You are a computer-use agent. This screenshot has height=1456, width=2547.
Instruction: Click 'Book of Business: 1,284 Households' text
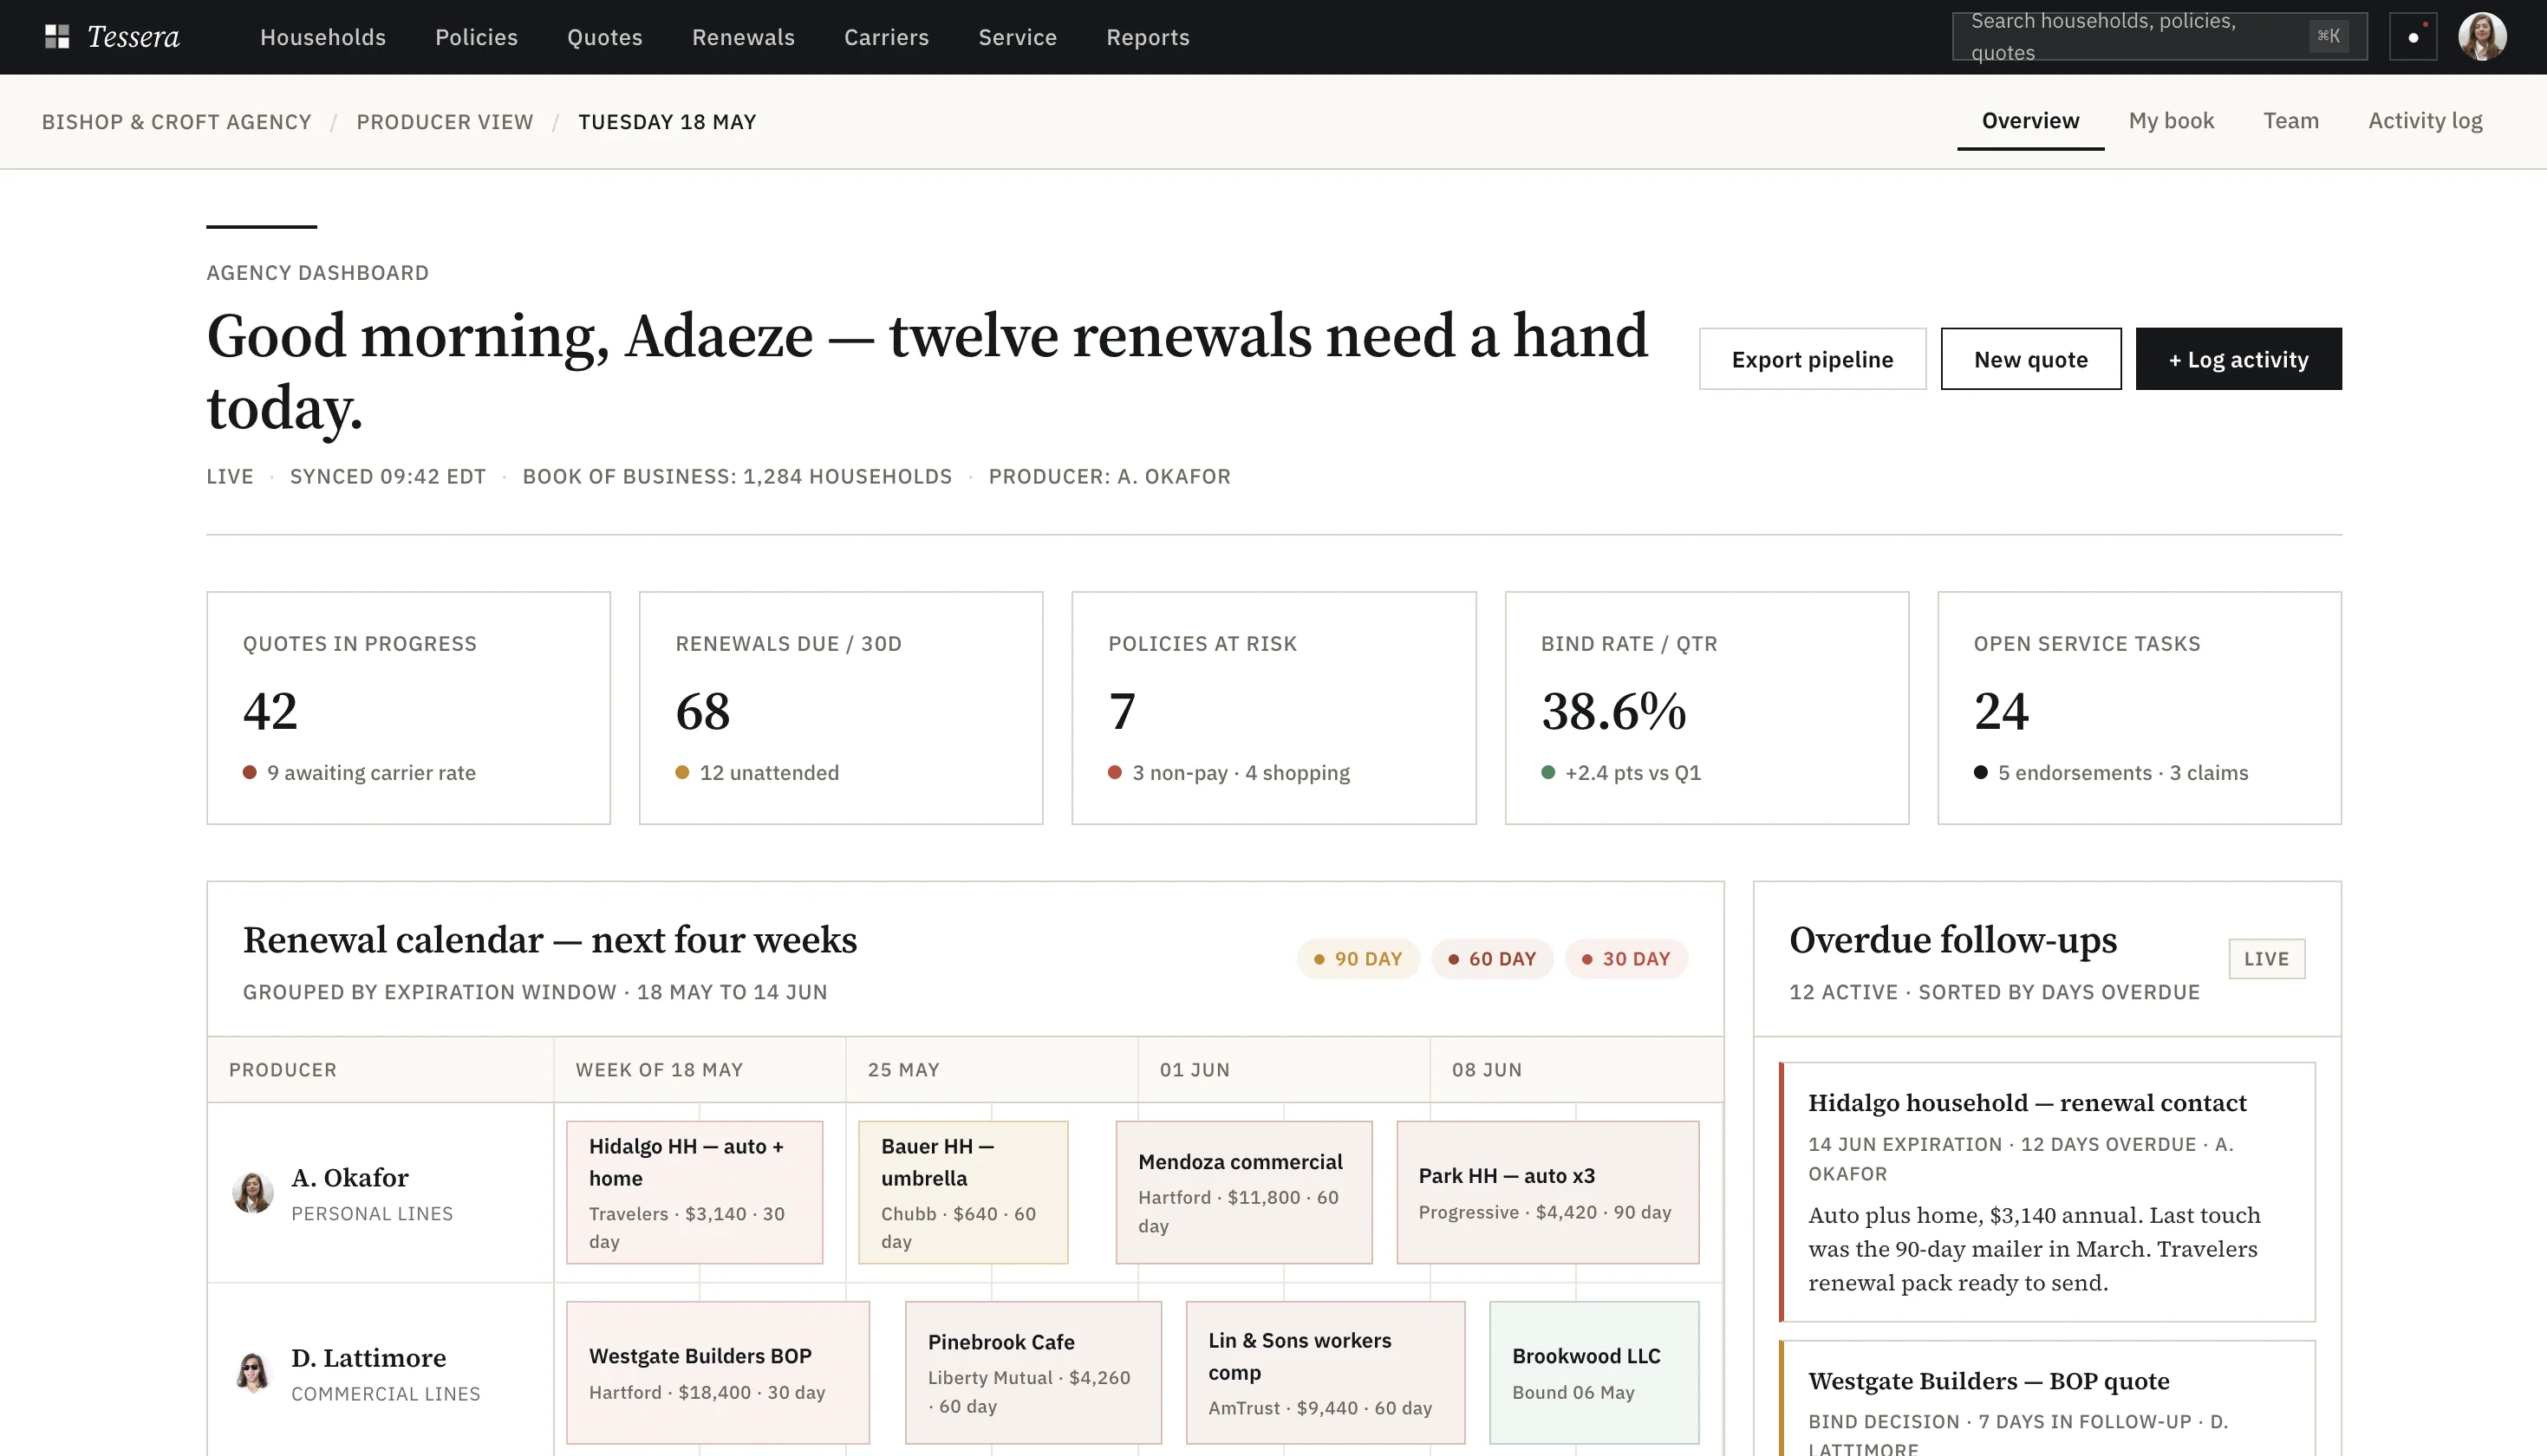coord(737,477)
